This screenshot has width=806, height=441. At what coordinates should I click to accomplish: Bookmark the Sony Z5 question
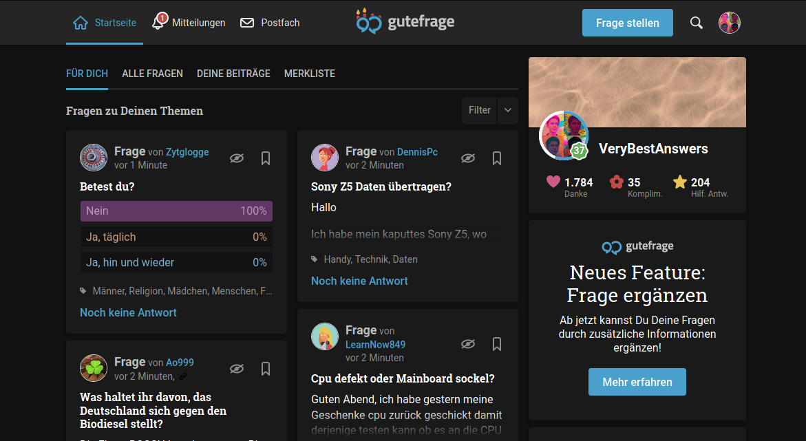tap(496, 158)
